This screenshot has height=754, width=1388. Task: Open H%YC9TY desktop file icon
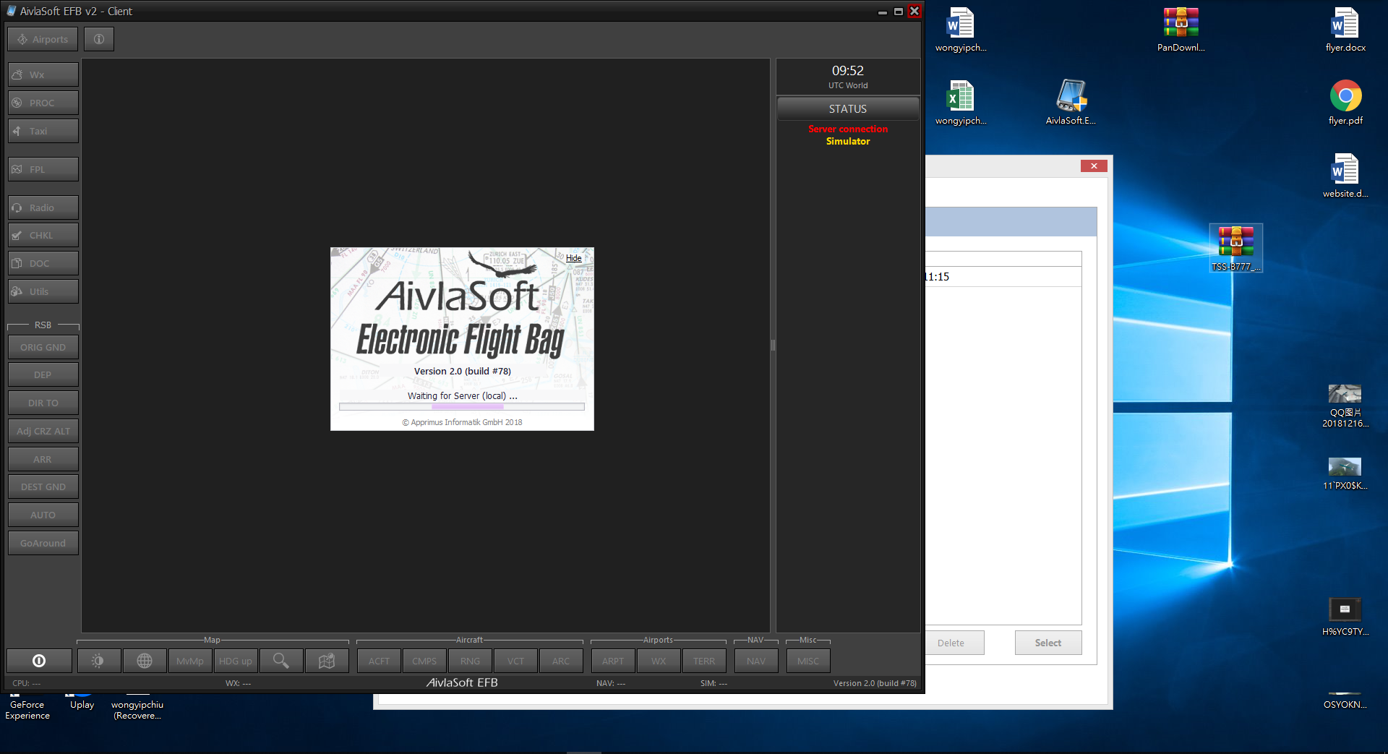coord(1345,617)
